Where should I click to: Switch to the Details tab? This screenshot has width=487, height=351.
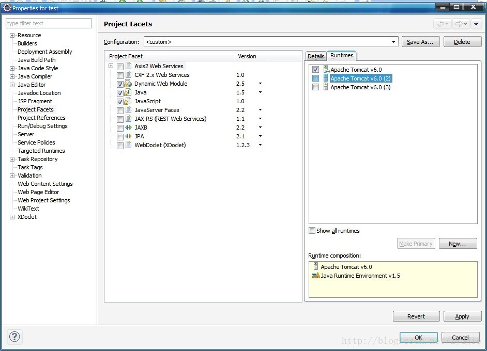(x=316, y=56)
